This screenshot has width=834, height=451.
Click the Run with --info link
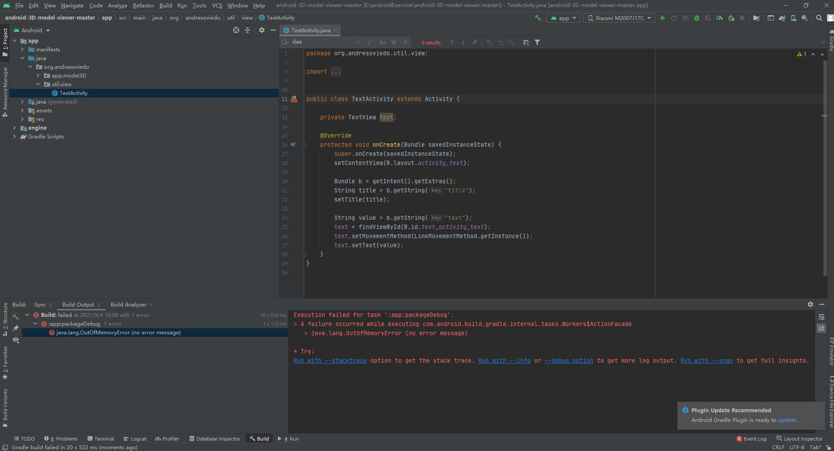coord(504,360)
